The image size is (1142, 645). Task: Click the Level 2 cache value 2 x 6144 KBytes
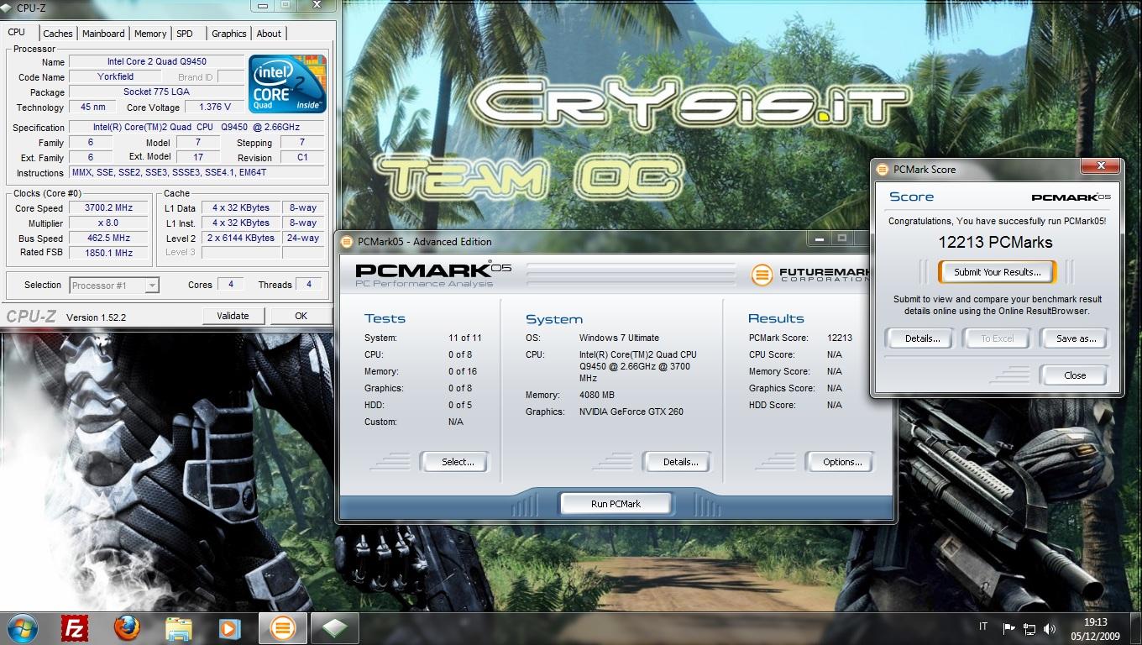click(242, 239)
